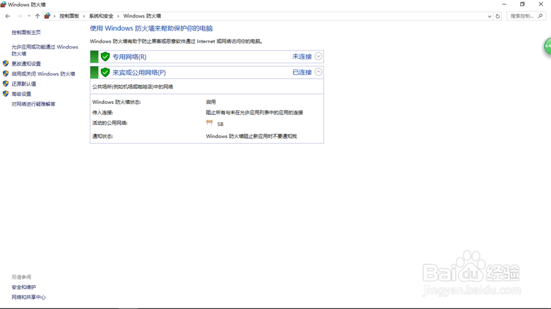Click the search magnifier icon
This screenshot has height=309, width=551.
point(541,16)
